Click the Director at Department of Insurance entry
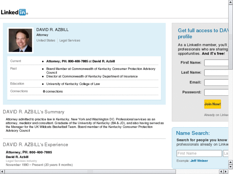233x174 pixels. (x=92, y=76)
